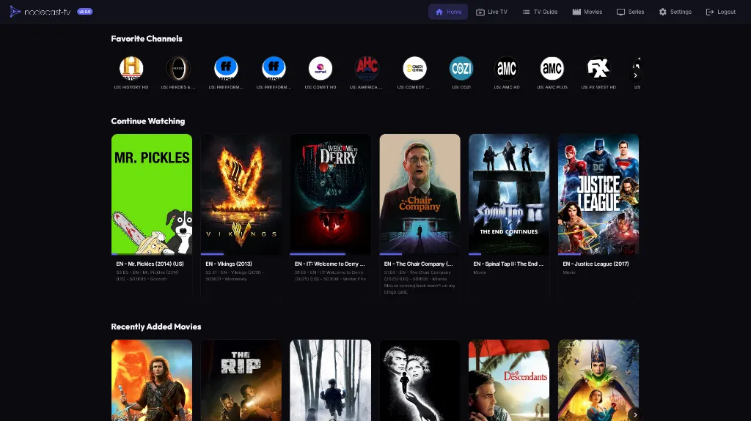This screenshot has width=751, height=421.
Task: Open the AMC HD channel logo
Action: [507, 68]
